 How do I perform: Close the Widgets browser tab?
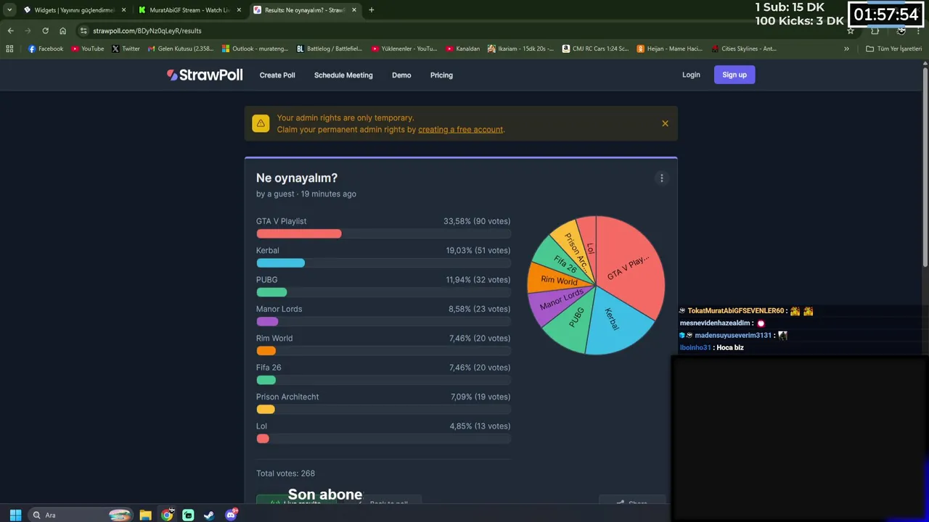tap(123, 10)
